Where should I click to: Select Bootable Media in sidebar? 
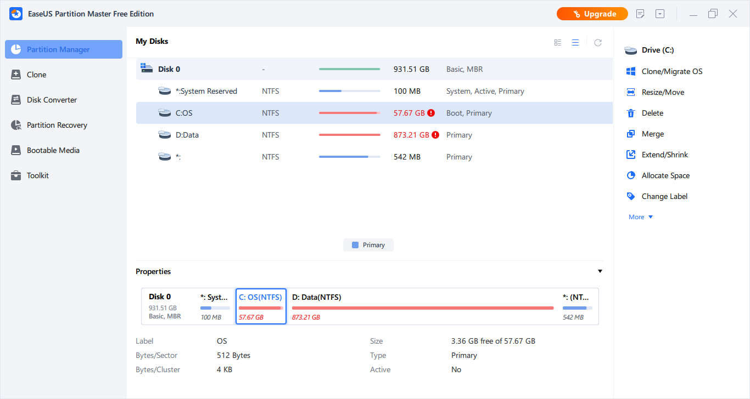coord(64,150)
